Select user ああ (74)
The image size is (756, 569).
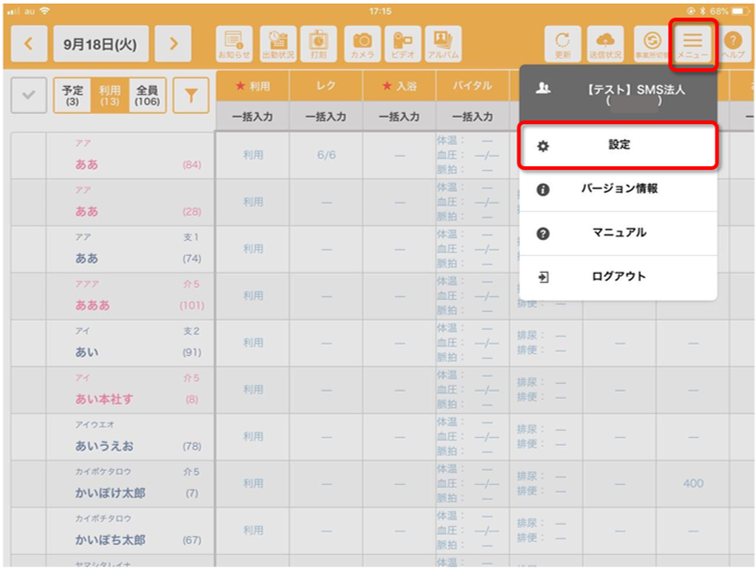(x=130, y=249)
